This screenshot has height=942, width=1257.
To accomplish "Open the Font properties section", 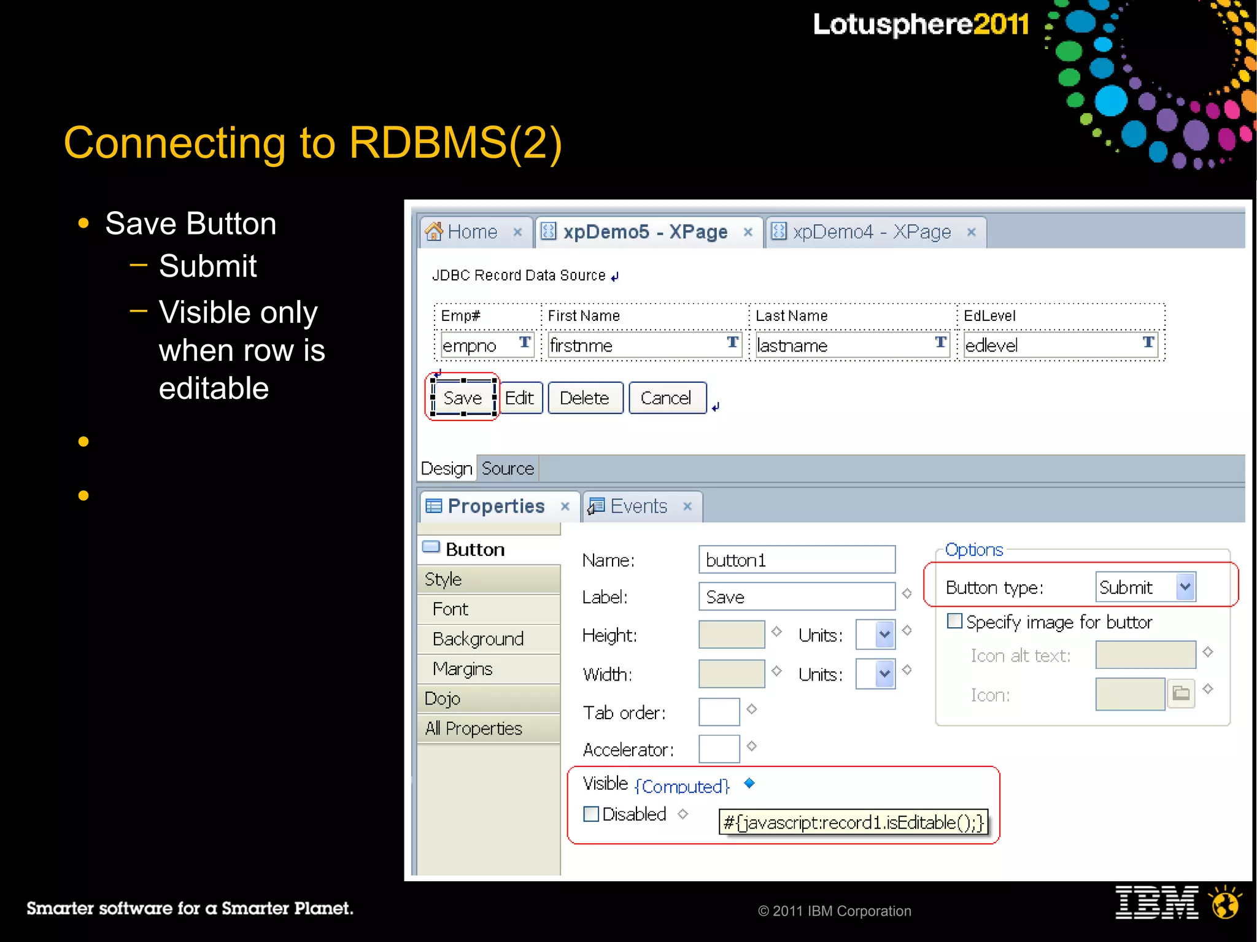I will pyautogui.click(x=489, y=609).
